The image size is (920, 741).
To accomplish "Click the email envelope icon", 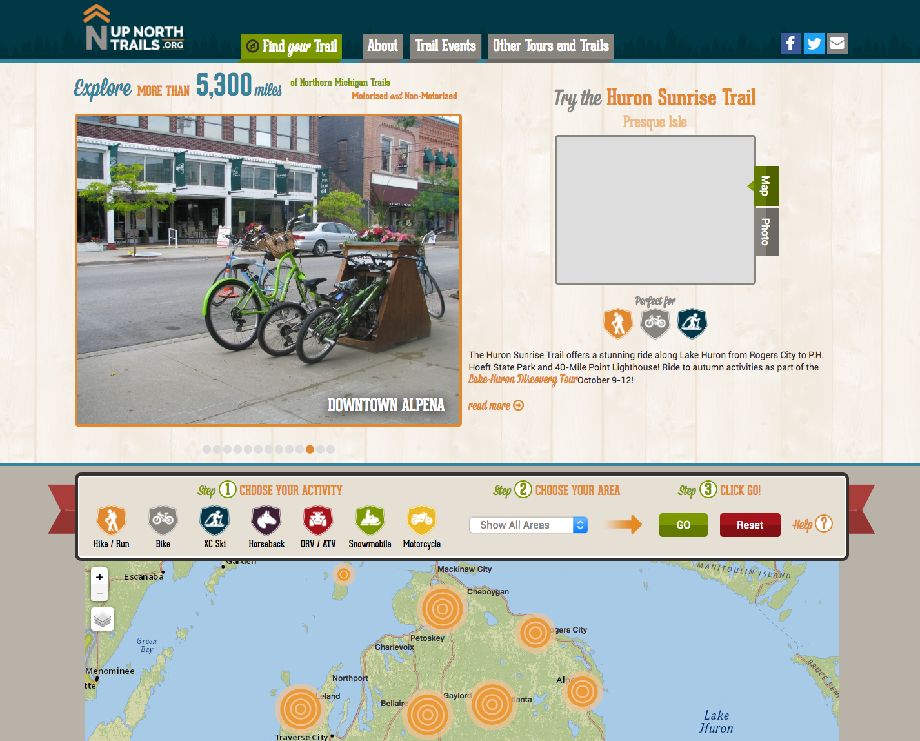I will (837, 43).
